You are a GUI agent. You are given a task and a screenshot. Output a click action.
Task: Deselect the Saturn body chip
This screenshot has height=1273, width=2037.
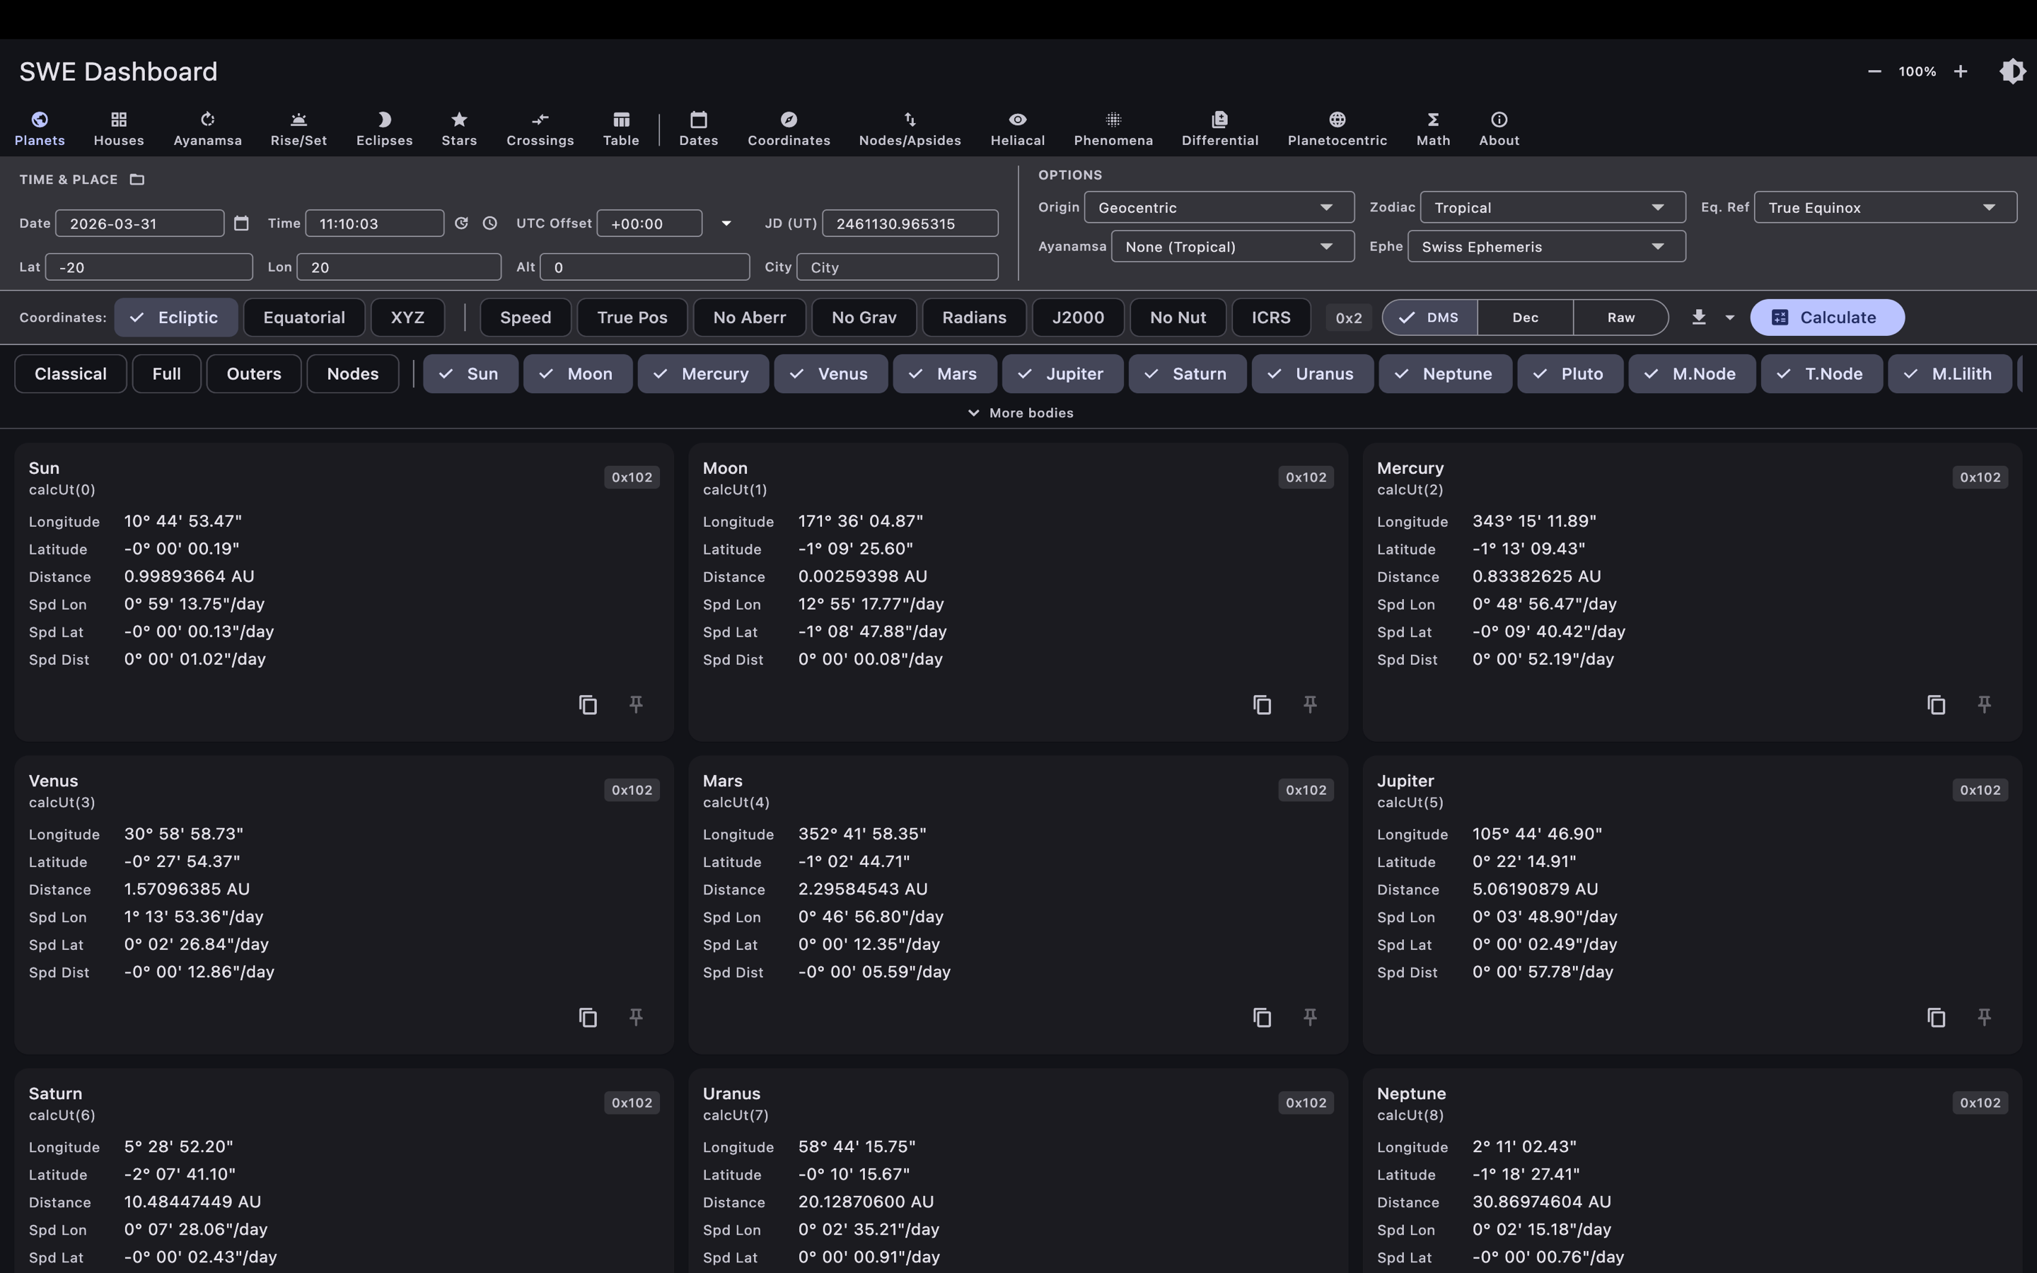[1187, 374]
